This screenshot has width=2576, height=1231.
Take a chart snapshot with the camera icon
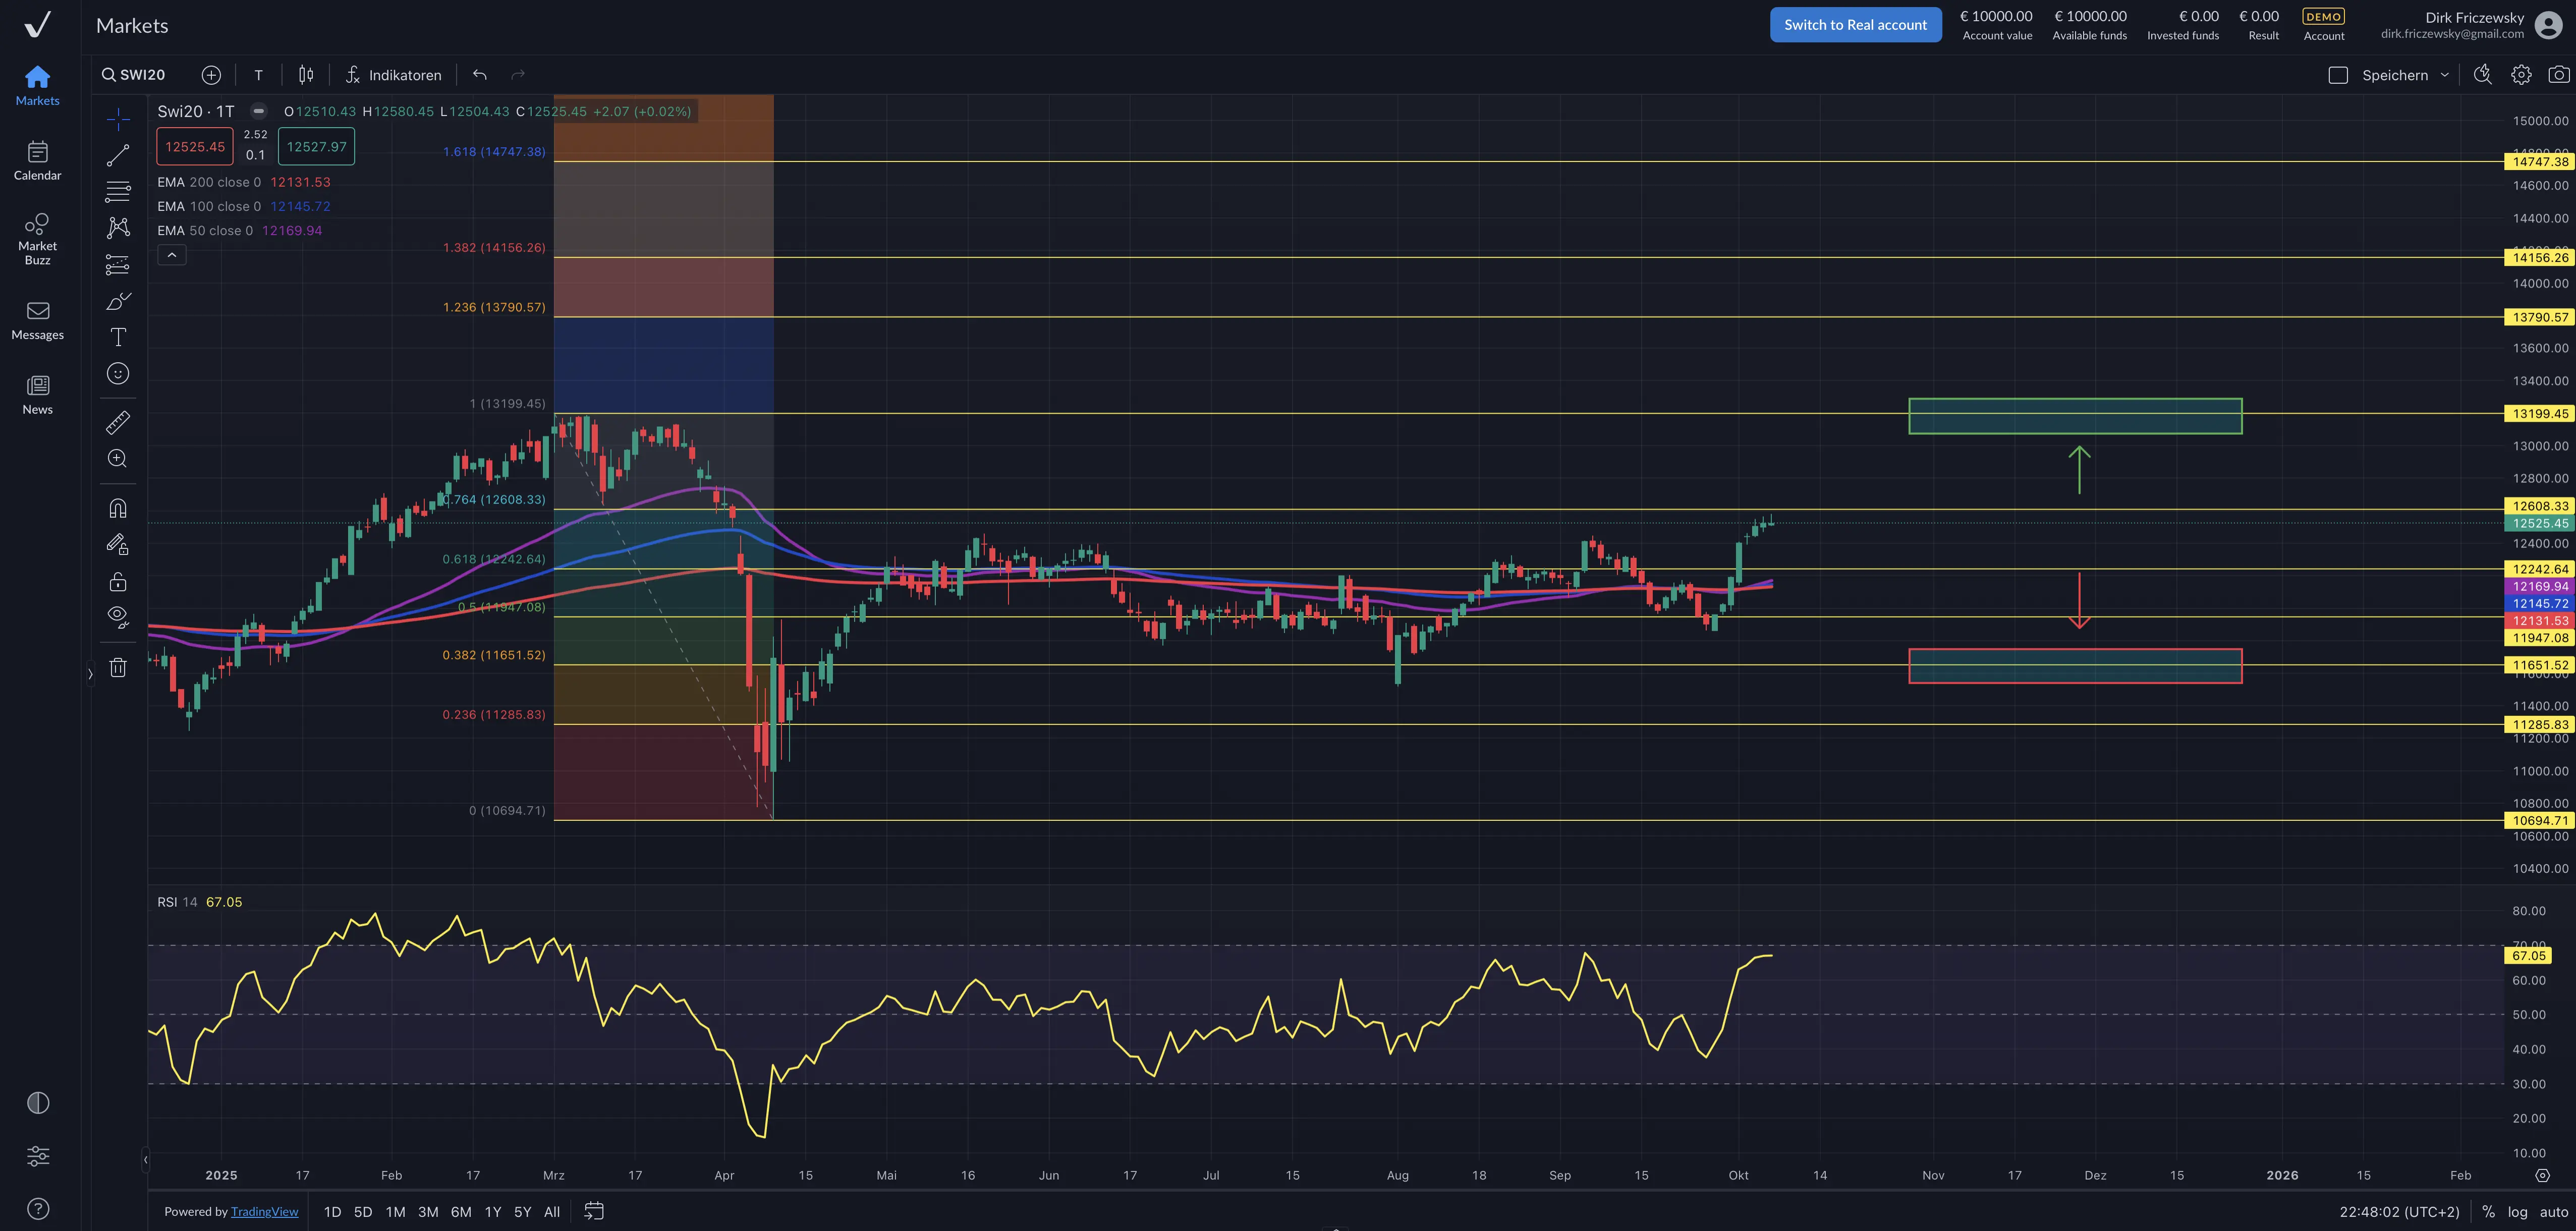point(2558,74)
